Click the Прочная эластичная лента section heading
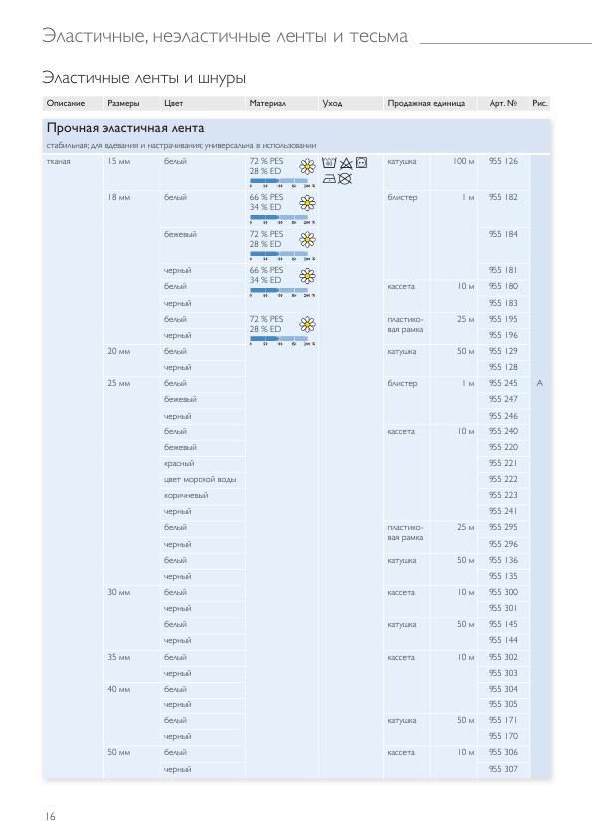 (x=125, y=128)
